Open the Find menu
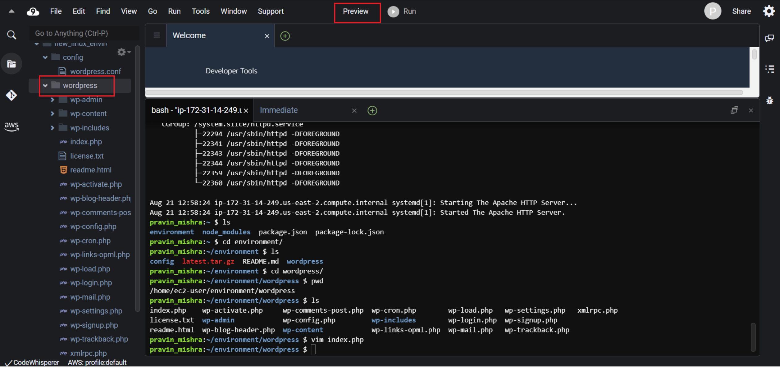The image size is (780, 368). pyautogui.click(x=103, y=11)
